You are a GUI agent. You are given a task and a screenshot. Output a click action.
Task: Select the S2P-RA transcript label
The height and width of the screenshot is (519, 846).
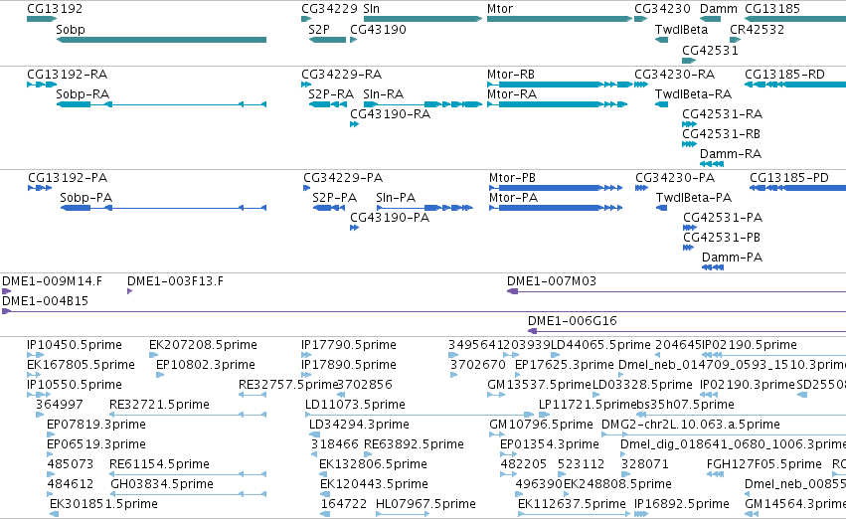click(x=331, y=93)
